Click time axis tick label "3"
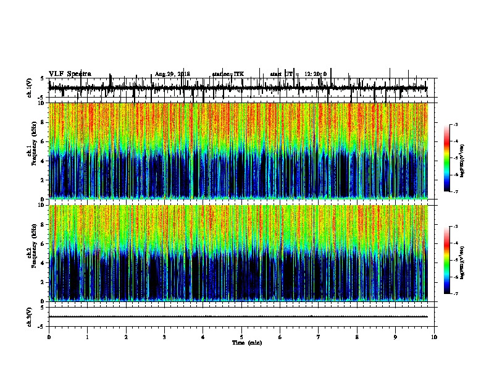The height and width of the screenshot is (378, 489). coord(164,337)
